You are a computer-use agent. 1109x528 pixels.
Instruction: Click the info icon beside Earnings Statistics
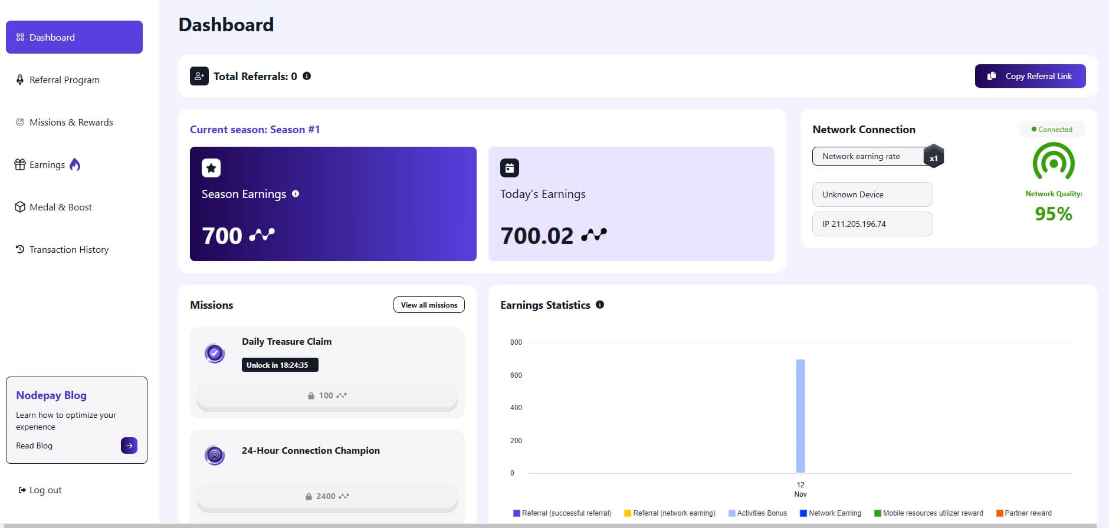point(600,305)
